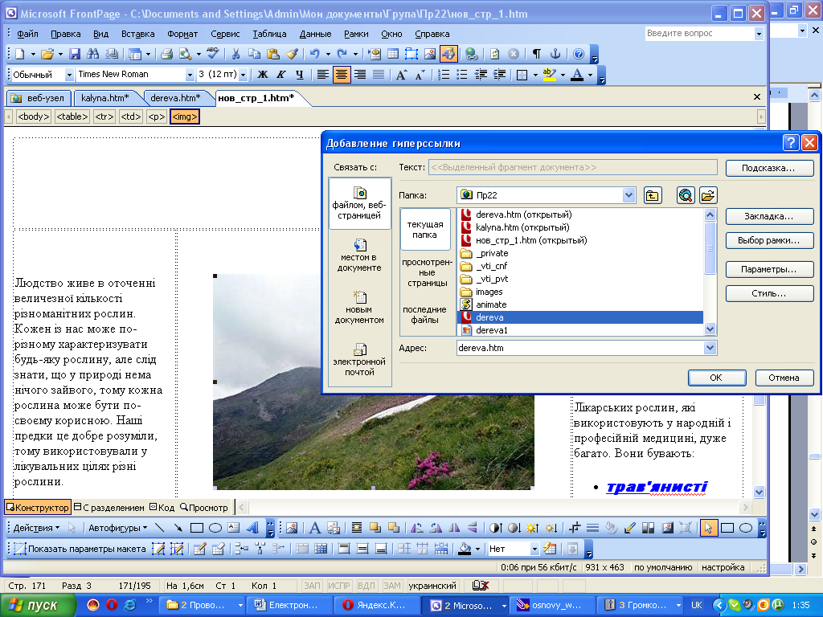Click the font color A swatch

[577, 75]
